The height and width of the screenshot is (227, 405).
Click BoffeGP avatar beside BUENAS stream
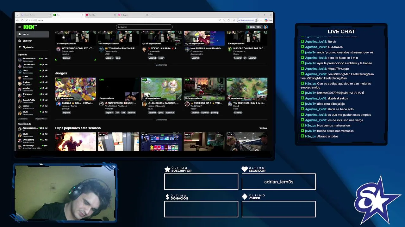click(x=58, y=104)
